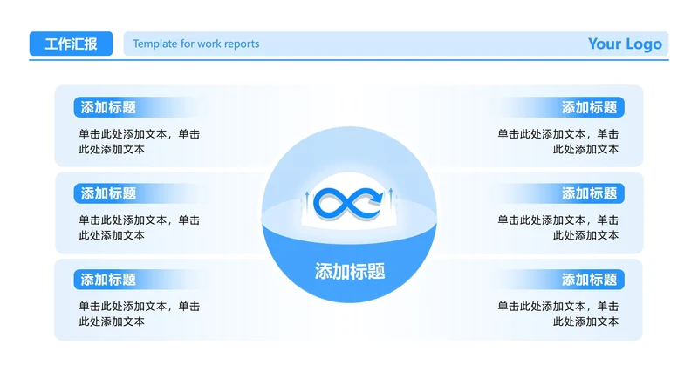698x392 pixels.
Task: Click the small up arrow left of the infinity icon
Action: [x=307, y=202]
